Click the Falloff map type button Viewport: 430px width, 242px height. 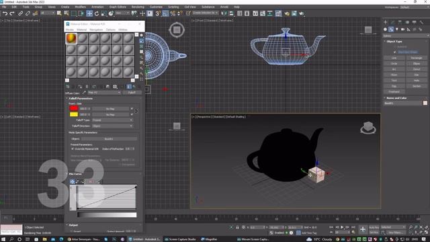point(132,93)
